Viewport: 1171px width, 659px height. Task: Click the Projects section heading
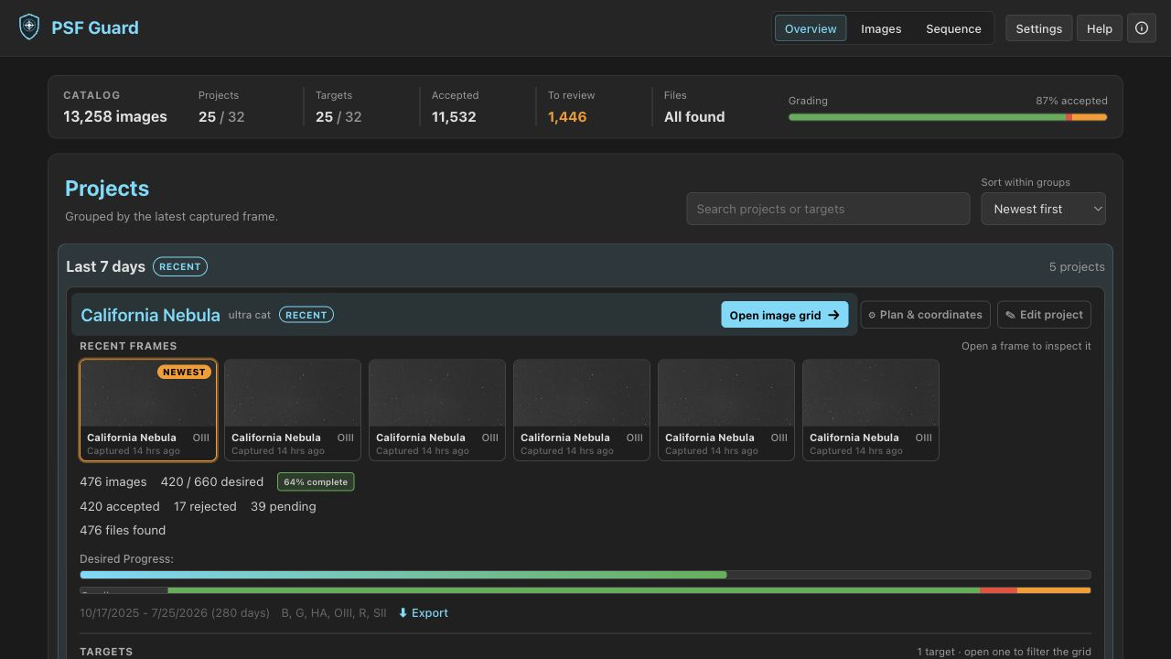point(107,189)
